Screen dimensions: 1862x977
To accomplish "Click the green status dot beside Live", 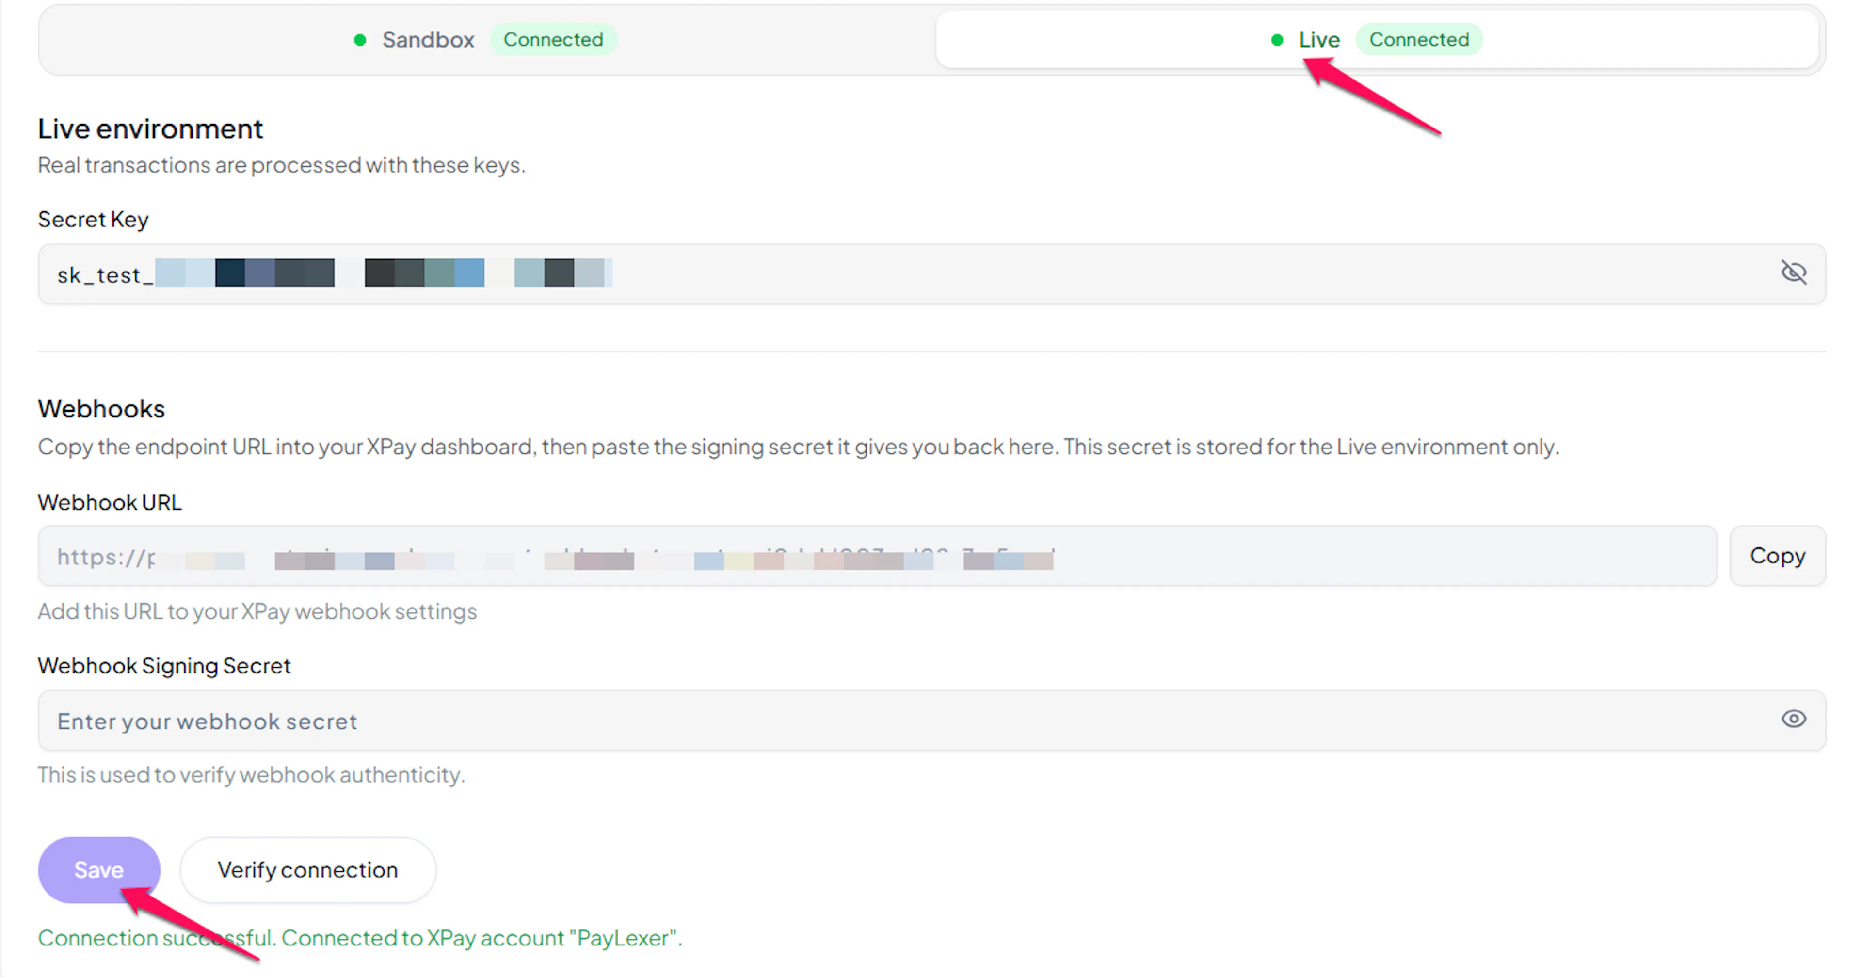I will click(1277, 40).
